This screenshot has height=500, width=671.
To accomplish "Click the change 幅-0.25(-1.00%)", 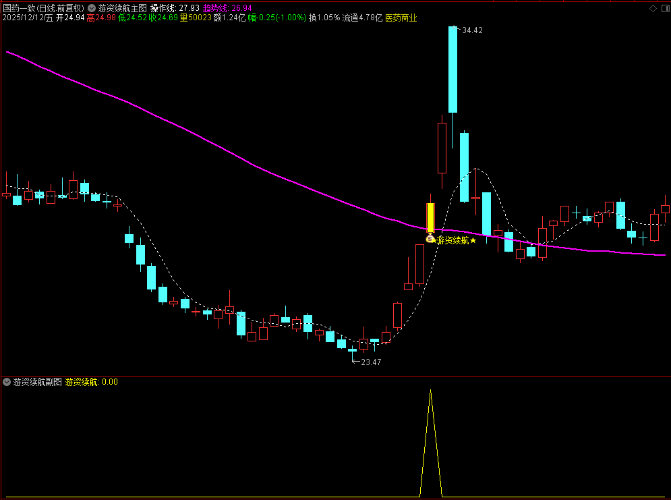I will pos(277,18).
